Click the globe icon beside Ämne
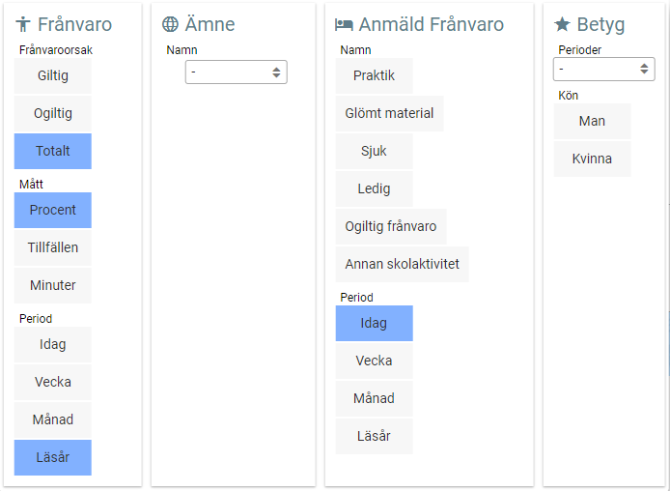The image size is (670, 491). tap(170, 25)
